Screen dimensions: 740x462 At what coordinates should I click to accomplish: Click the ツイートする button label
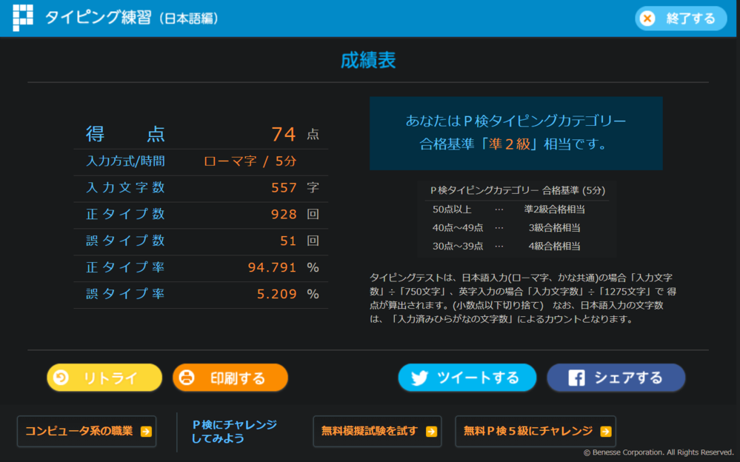[x=478, y=378]
